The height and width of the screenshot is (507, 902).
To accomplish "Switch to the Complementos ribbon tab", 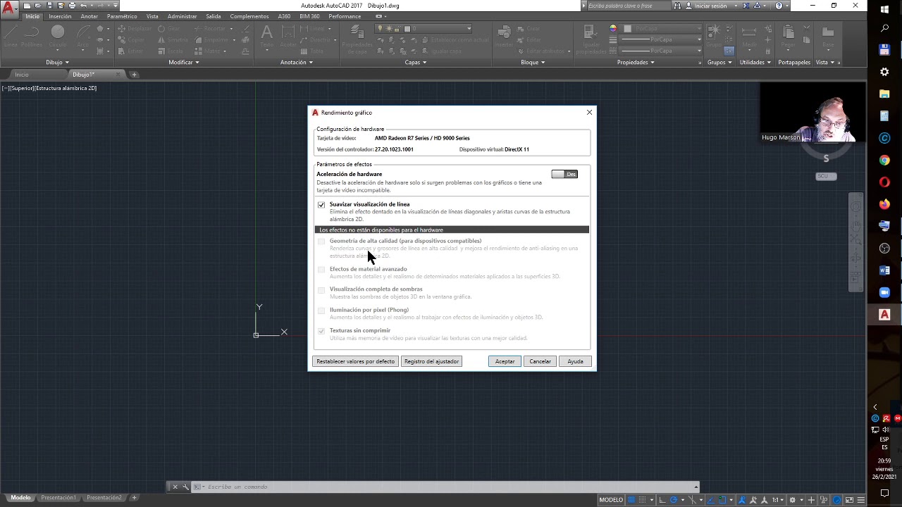I will 249,16.
